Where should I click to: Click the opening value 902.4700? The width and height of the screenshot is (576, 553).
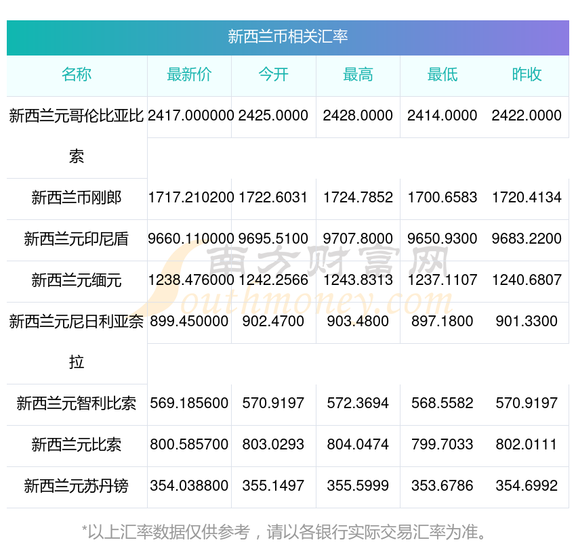pos(273,321)
